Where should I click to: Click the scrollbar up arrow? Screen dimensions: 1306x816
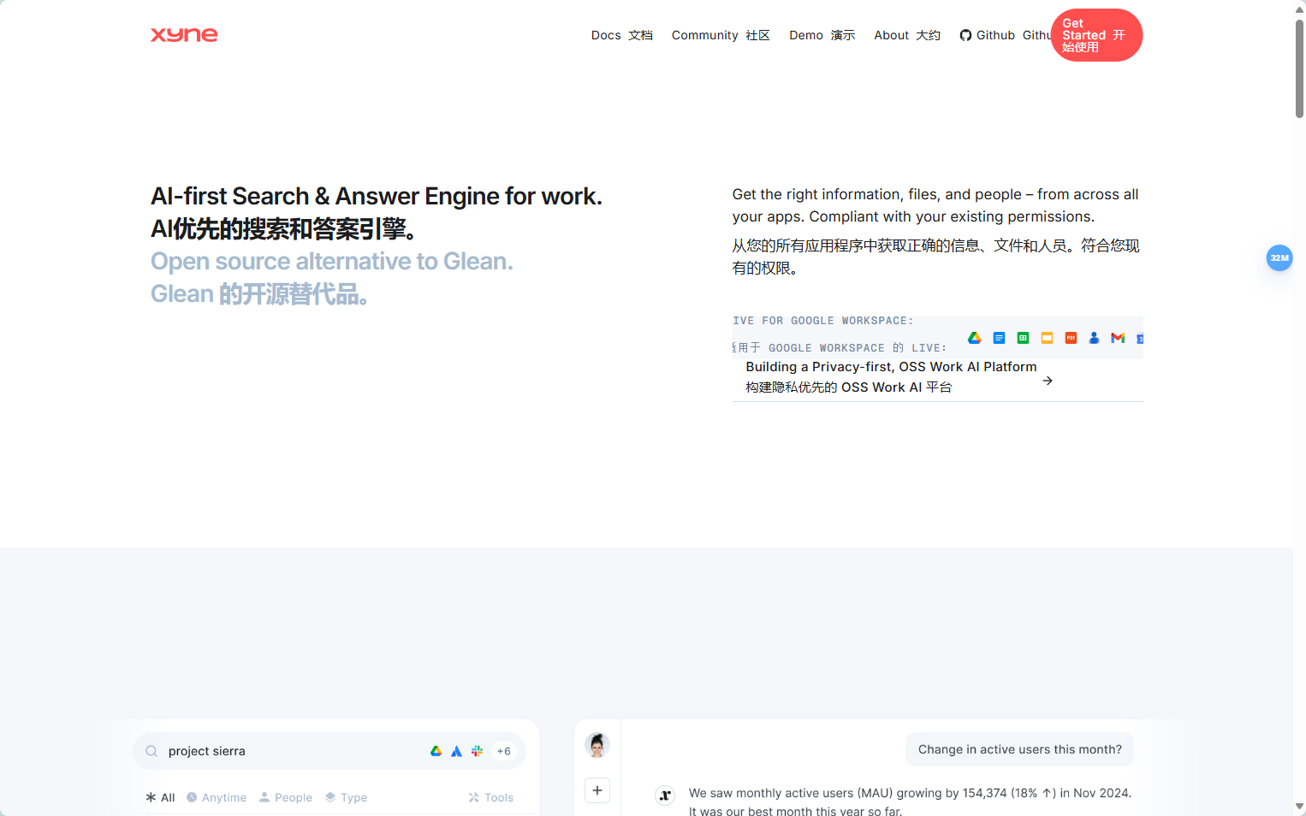click(1299, 9)
